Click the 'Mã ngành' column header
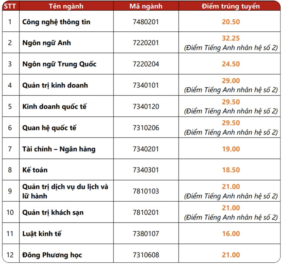282x264 pixels. (x=146, y=6)
